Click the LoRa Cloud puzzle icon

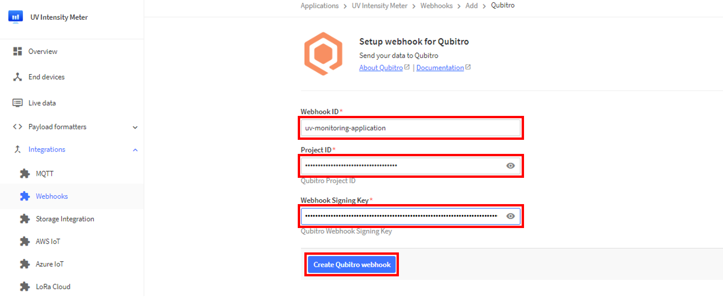pos(25,286)
